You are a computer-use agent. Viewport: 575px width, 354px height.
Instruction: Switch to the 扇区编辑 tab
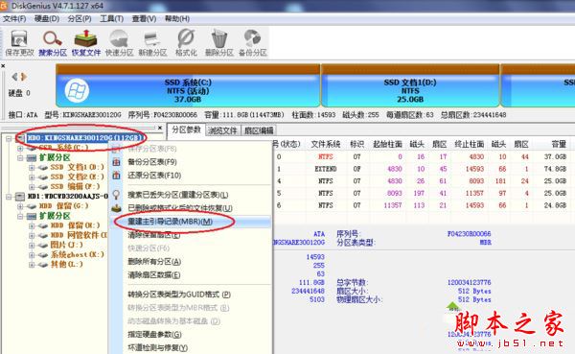tap(259, 130)
